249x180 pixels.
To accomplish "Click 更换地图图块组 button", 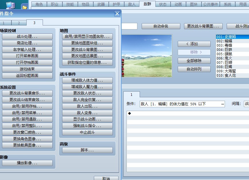I will tap(87, 43).
